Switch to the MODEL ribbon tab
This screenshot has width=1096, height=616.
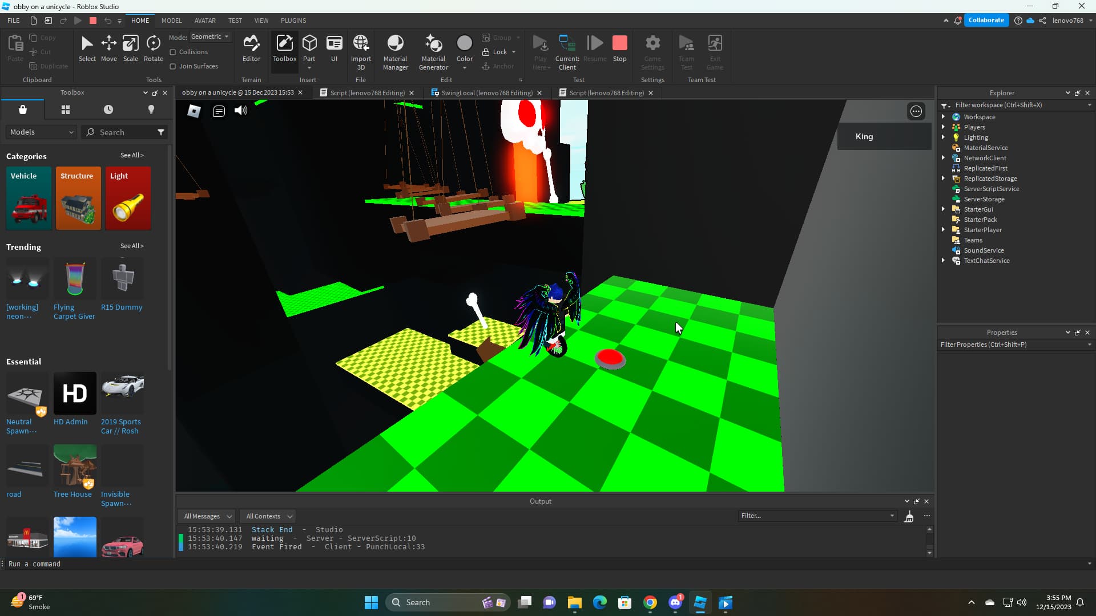tap(171, 21)
